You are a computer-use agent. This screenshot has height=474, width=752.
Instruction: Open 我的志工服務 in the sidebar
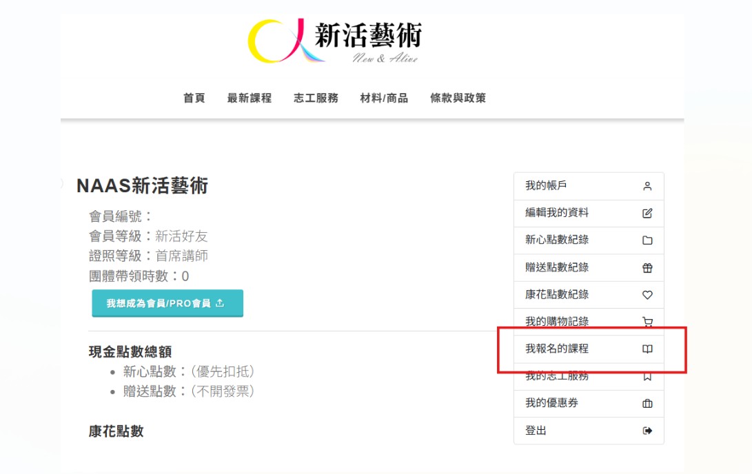pos(589,376)
